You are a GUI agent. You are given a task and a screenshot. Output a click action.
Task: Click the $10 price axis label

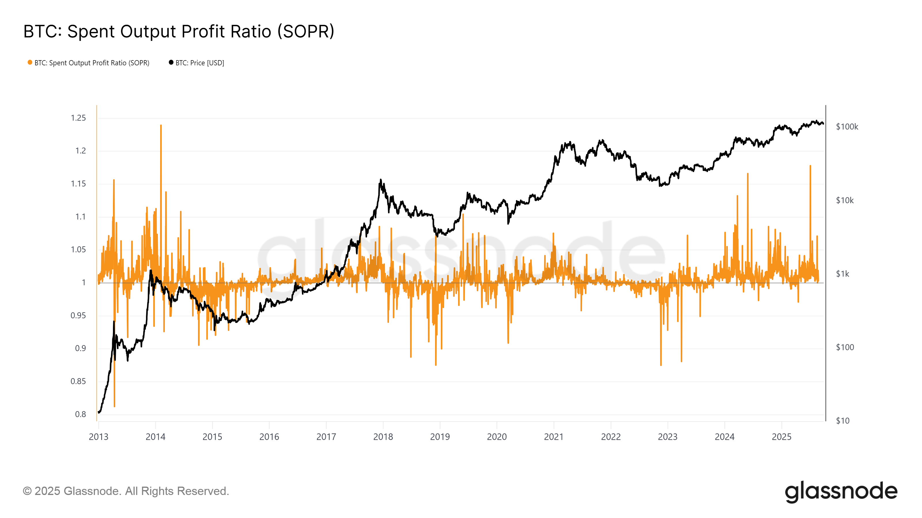[842, 421]
